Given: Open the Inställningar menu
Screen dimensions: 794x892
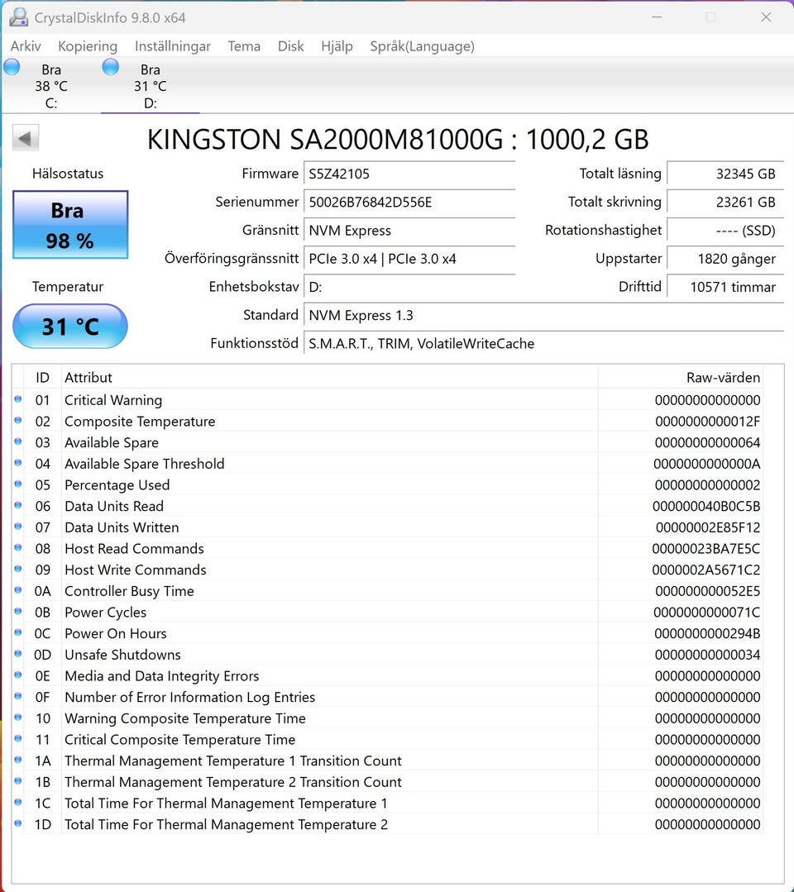Looking at the screenshot, I should (173, 46).
